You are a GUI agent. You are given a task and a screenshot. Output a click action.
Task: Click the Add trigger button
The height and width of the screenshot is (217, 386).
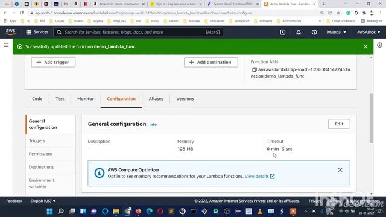pyautogui.click(x=53, y=62)
